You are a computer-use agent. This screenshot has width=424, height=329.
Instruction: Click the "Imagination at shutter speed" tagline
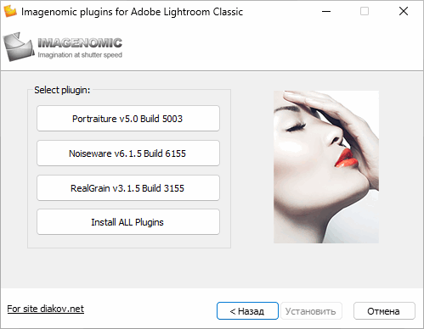[x=80, y=55]
